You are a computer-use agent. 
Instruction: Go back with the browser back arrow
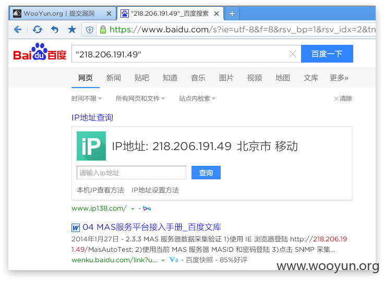click(18, 30)
